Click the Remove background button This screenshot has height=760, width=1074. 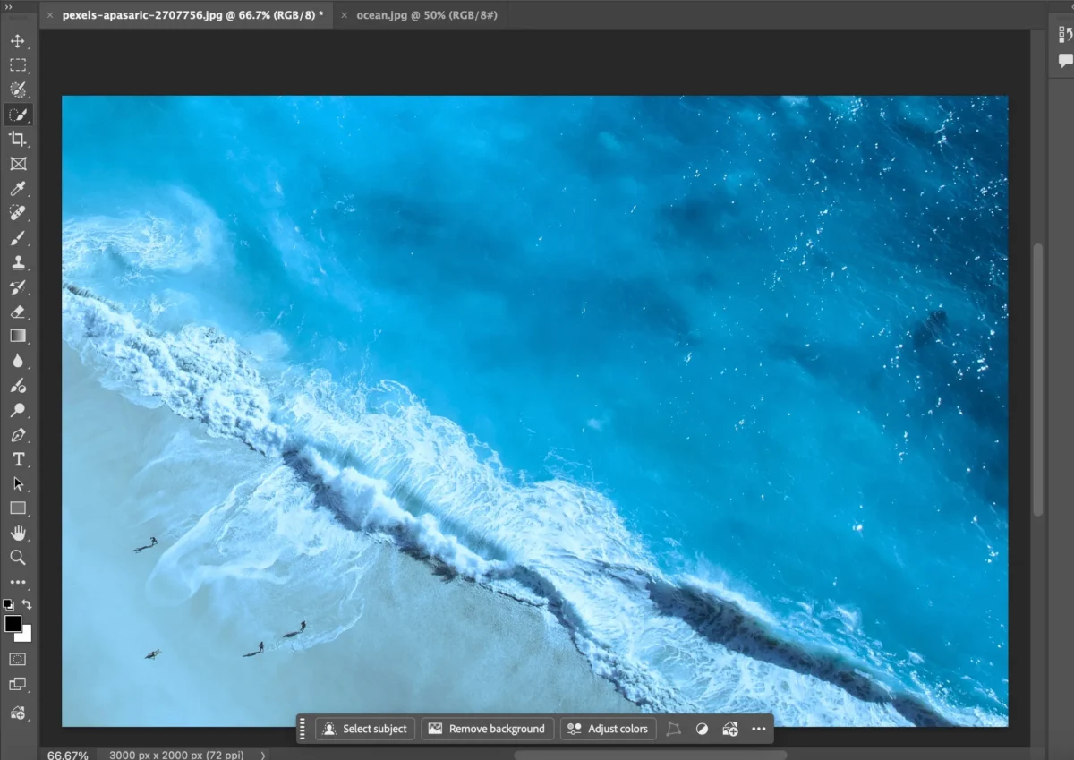pos(488,729)
